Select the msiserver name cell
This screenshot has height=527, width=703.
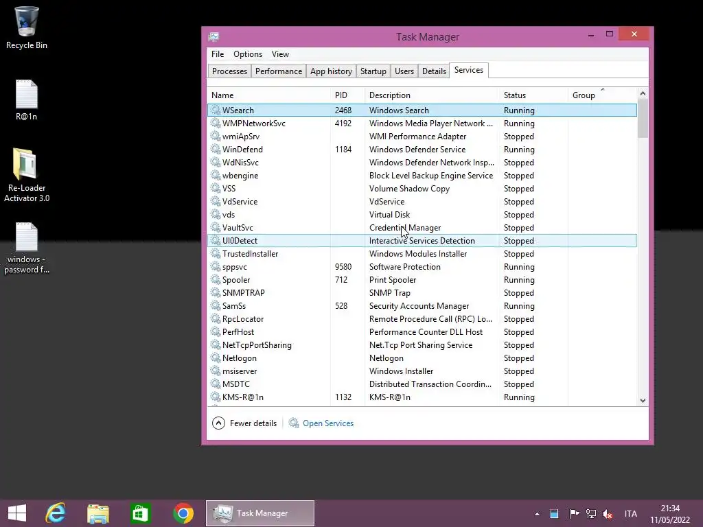click(240, 371)
